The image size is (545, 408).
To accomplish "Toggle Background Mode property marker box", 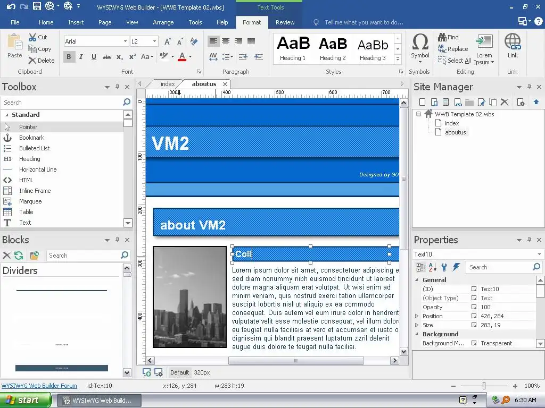I will tap(474, 343).
